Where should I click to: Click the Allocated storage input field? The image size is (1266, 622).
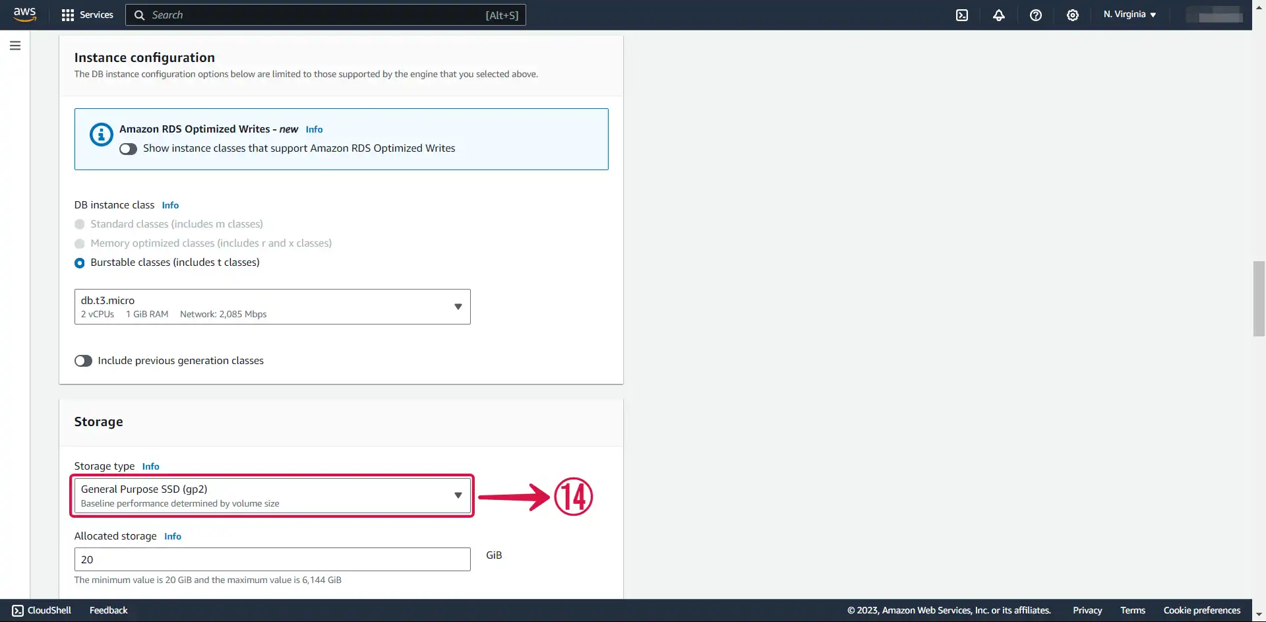[272, 559]
